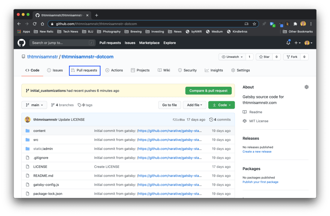
Task: Click the GitHub octocat logo
Action: (x=21, y=43)
